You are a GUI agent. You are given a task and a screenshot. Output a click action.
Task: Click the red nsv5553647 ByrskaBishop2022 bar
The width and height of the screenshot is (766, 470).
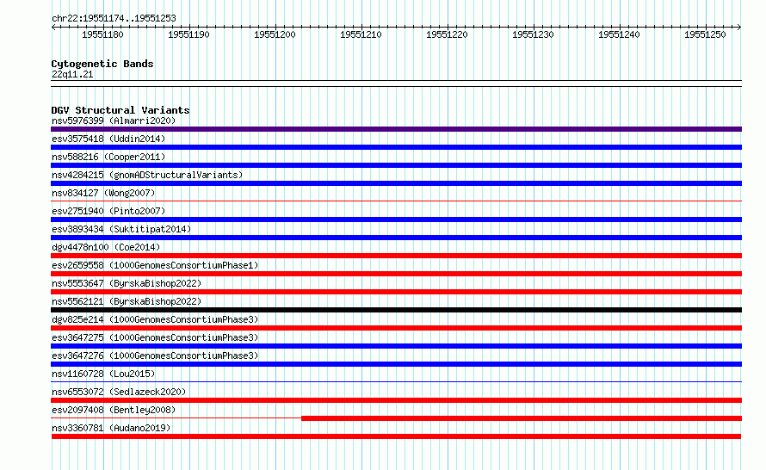point(396,292)
